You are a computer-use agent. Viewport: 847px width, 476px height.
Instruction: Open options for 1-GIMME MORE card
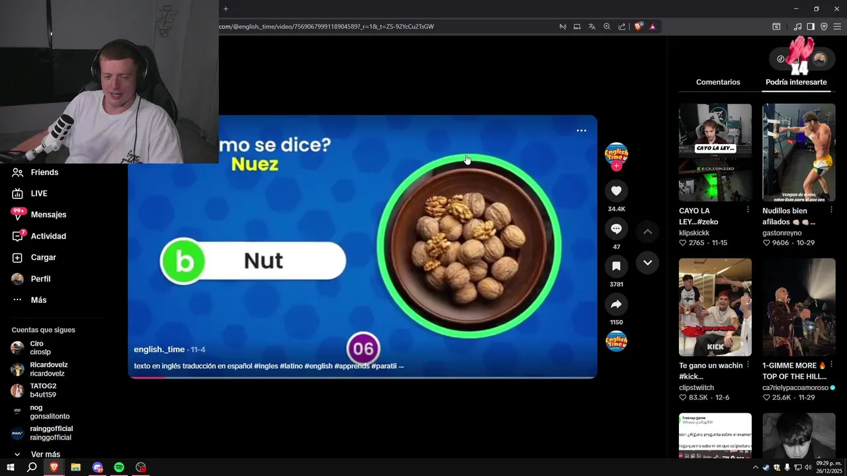click(831, 365)
